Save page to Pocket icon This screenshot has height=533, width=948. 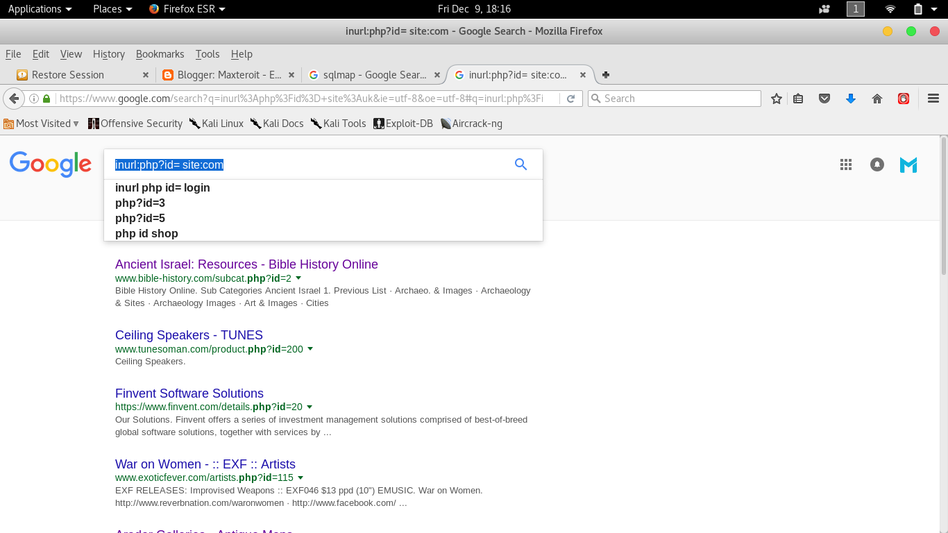pos(824,99)
